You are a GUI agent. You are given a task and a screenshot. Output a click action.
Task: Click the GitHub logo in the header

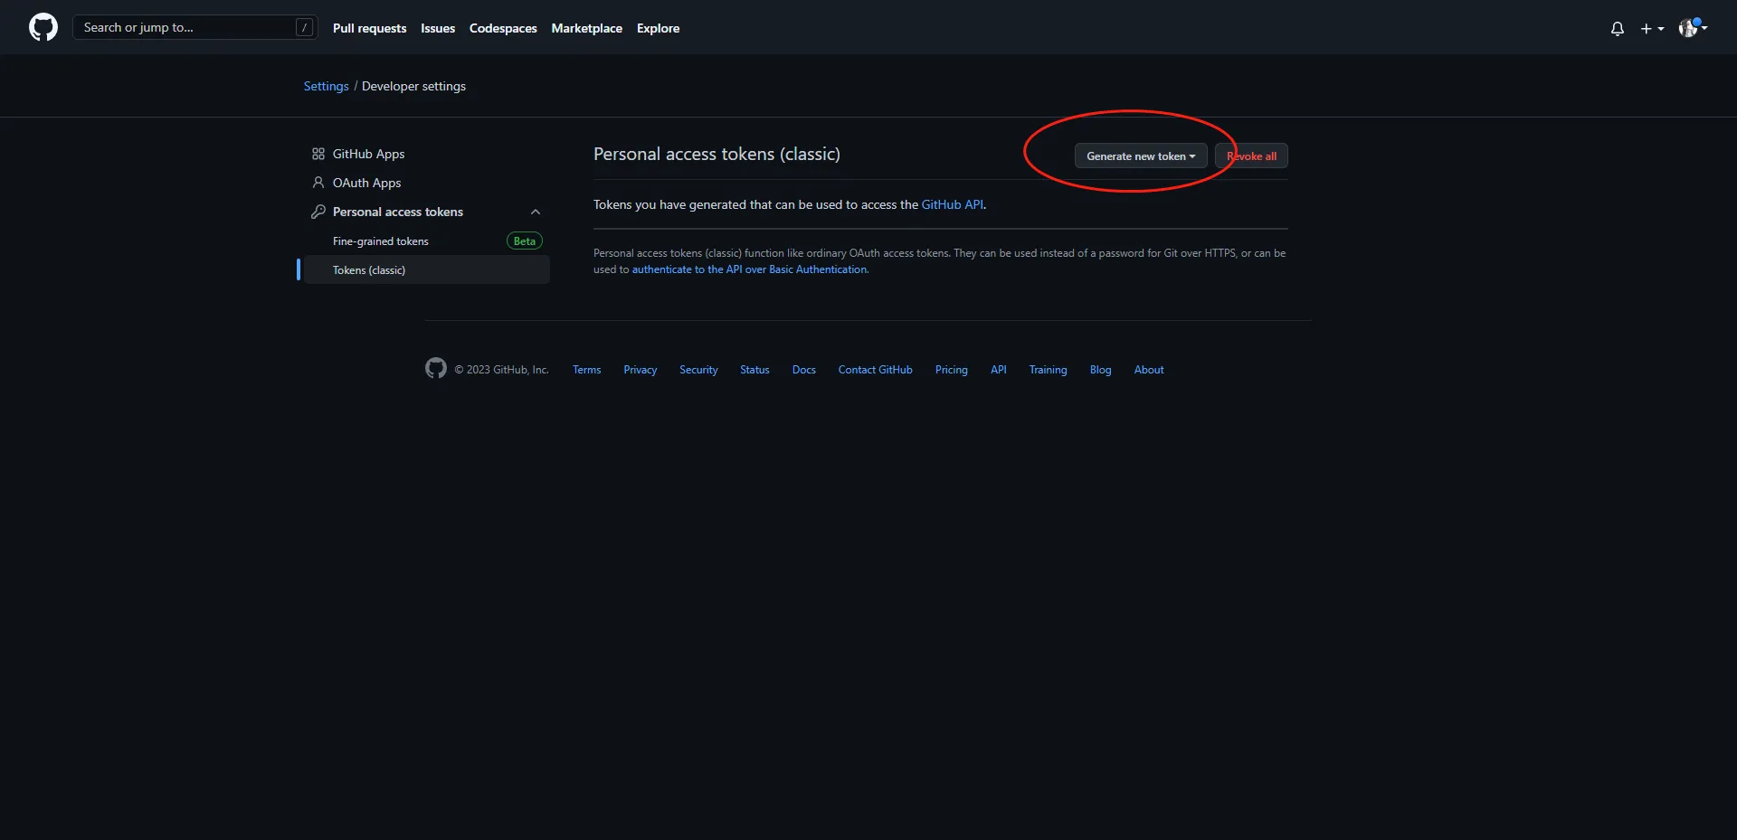coord(43,27)
